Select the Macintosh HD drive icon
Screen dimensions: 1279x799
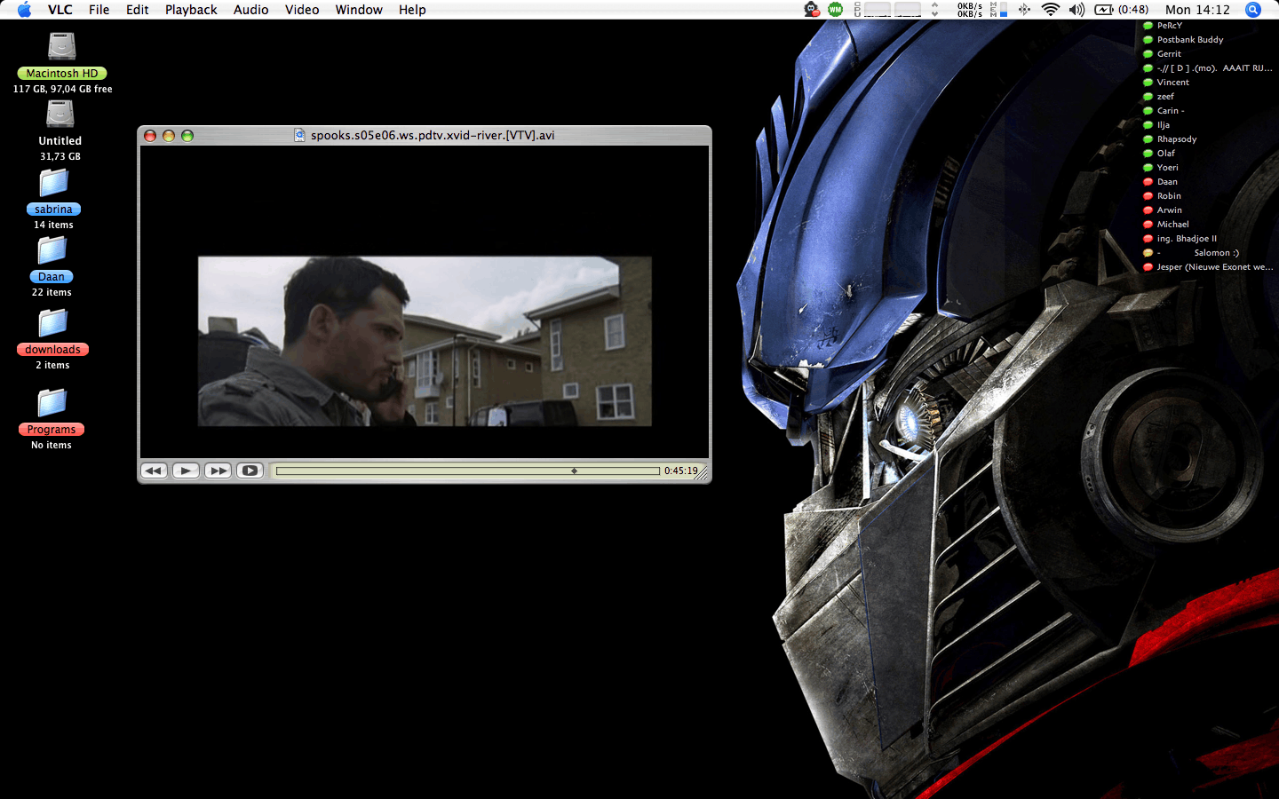pyautogui.click(x=61, y=47)
